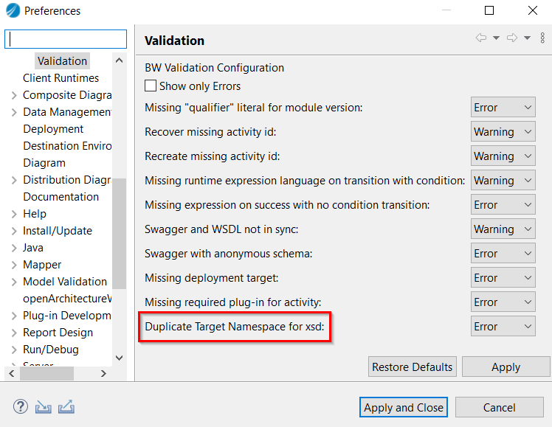Open severity dropdown for Duplicate Target Namespace
Viewport: 552px width, 427px height.
click(x=503, y=327)
